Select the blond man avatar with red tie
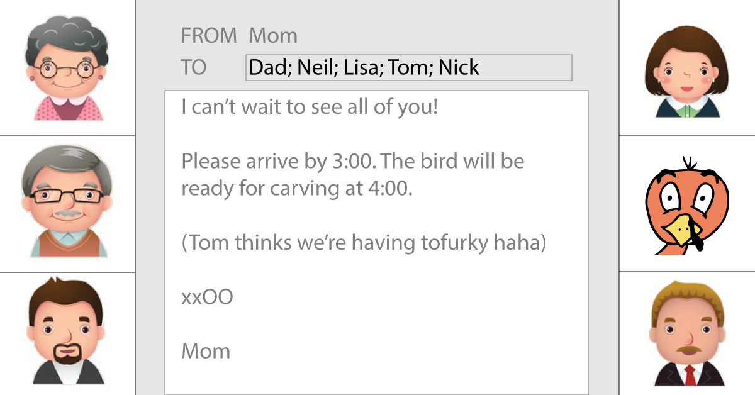 point(688,333)
